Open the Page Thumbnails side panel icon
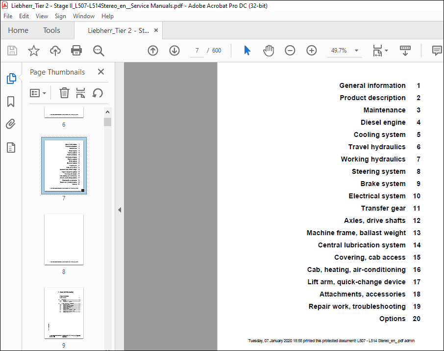444x351 pixels. 11,79
